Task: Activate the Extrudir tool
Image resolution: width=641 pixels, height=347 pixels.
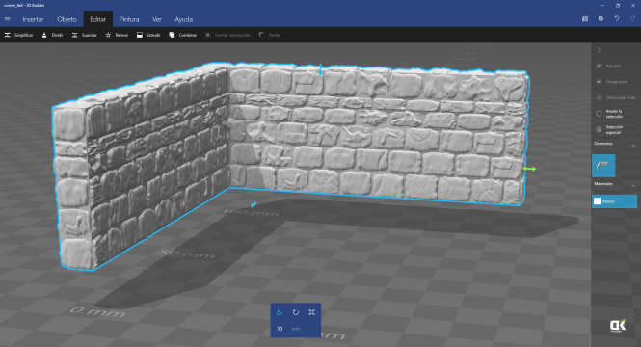Action: pos(148,35)
